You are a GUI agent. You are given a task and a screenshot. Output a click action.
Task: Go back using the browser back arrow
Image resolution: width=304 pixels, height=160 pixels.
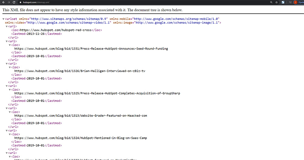(x=3, y=2)
